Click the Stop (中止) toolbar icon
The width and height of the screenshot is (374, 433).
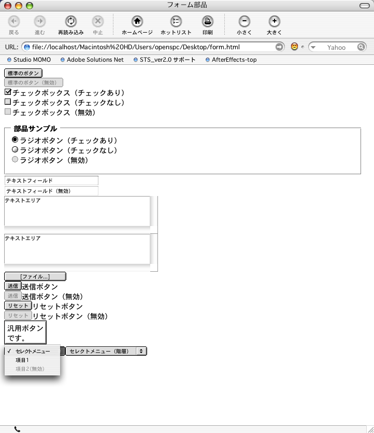(97, 21)
